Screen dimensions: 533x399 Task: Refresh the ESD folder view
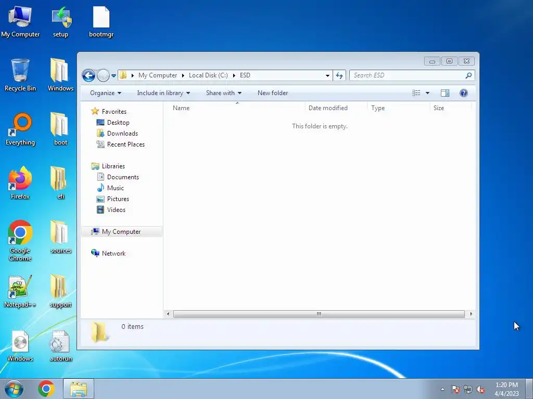click(339, 75)
